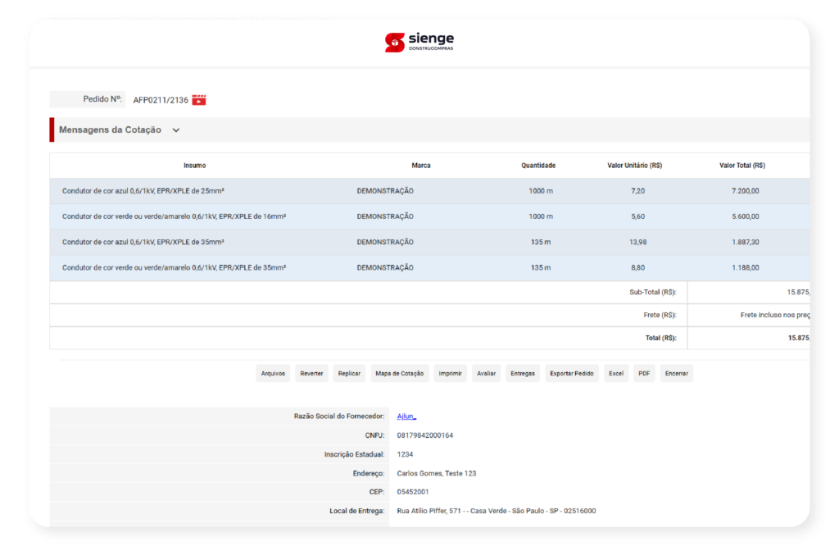Open the Ajlun supplier link

[406, 416]
